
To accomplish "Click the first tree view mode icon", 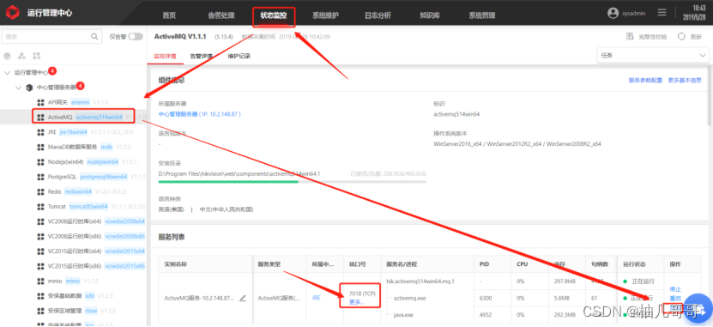I will [x=7, y=56].
